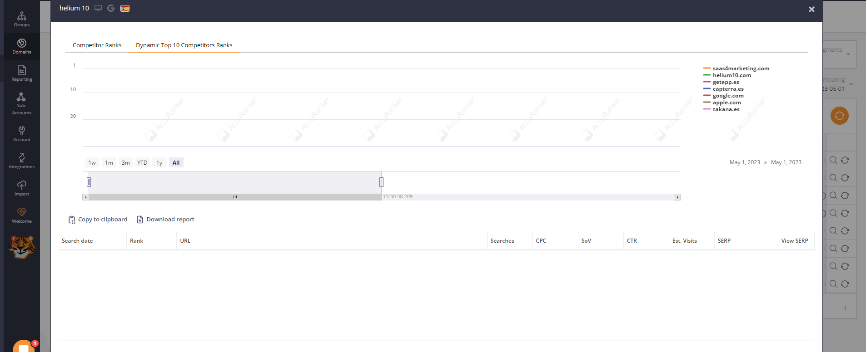
Task: Toggle google.com legend series
Action: pyautogui.click(x=723, y=96)
